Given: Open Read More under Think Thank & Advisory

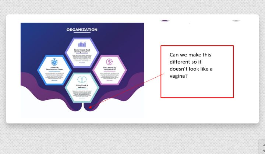Looking at the screenshot, I should click(x=82, y=98).
